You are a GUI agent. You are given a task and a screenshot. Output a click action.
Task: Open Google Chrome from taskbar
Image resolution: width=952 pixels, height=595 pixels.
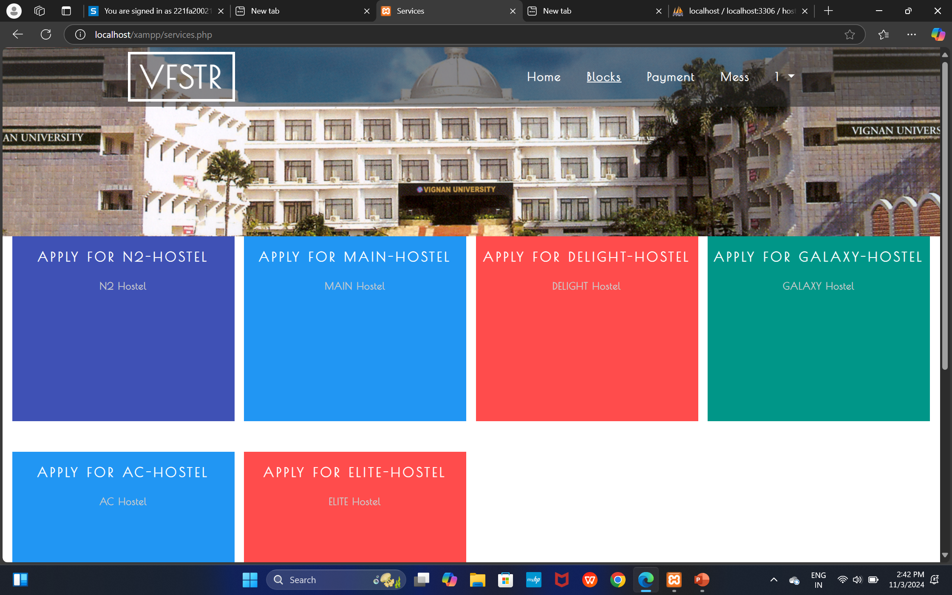pos(618,580)
